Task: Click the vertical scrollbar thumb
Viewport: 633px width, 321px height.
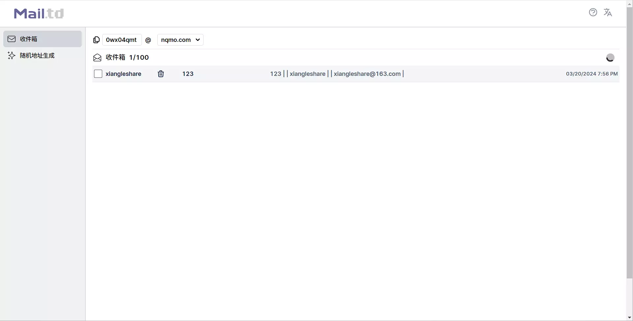Action: [x=629, y=142]
